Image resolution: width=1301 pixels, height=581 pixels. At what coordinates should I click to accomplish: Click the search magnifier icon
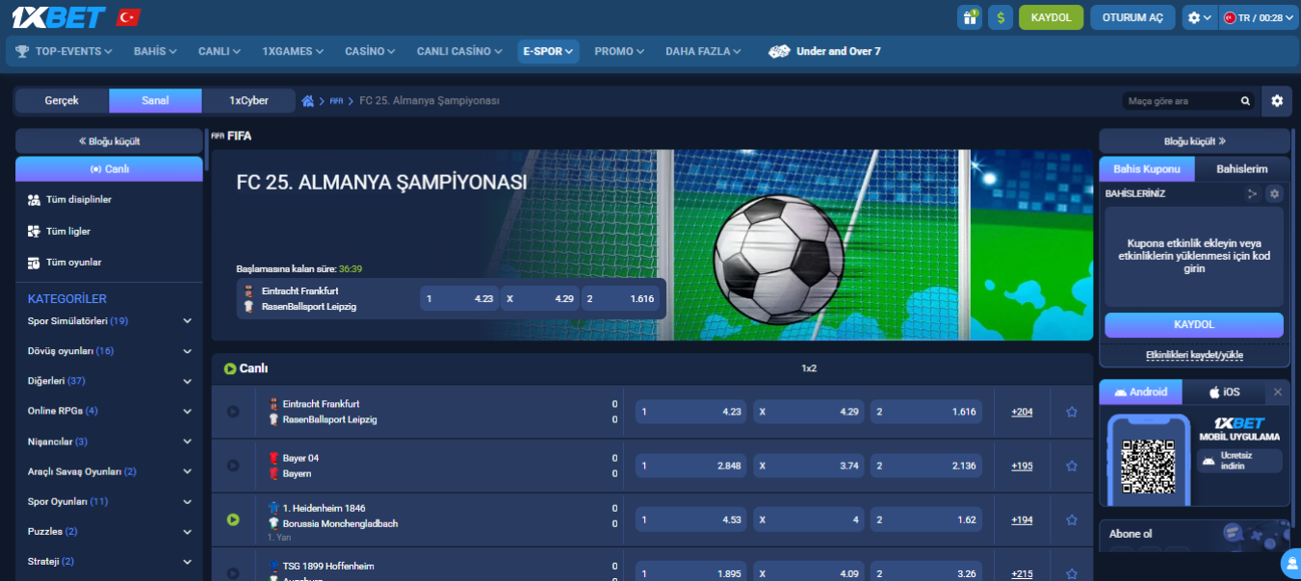pos(1245,101)
